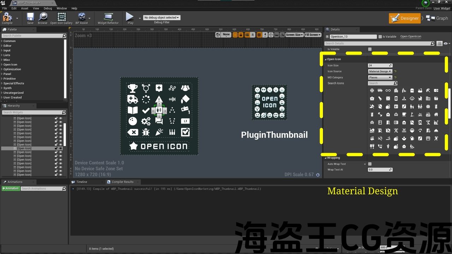The height and width of the screenshot is (254, 452).
Task: Click the DPI Scale gear icon
Action: click(x=318, y=175)
